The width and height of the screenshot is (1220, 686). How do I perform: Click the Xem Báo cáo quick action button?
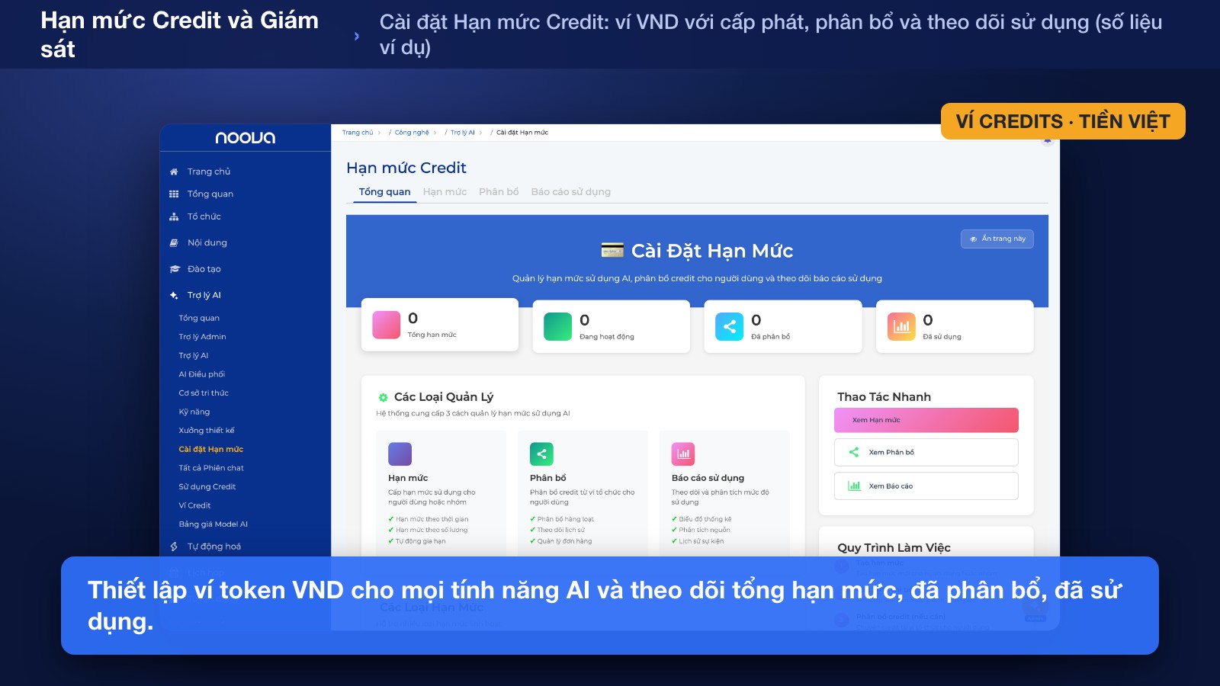[x=926, y=486]
